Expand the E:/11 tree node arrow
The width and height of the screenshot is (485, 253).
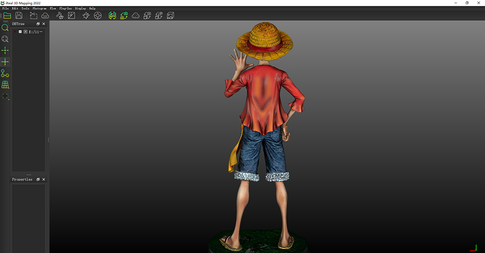point(15,32)
